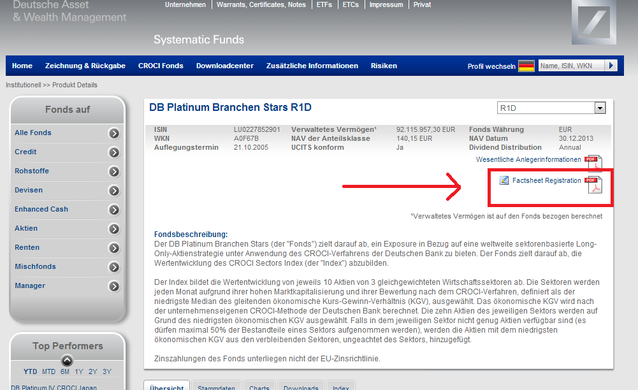638x390 pixels.
Task: Go to Home in blue navbar
Action: pyautogui.click(x=22, y=66)
